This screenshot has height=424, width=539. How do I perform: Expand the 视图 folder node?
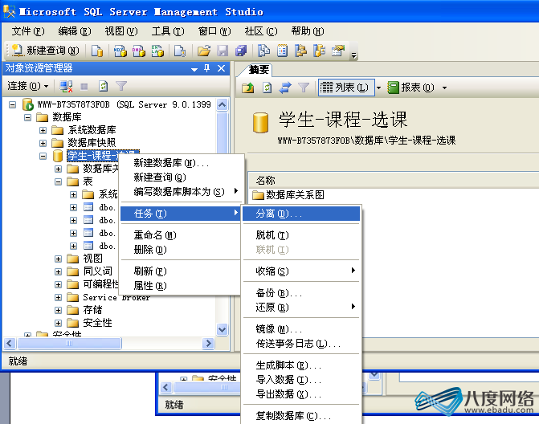click(x=58, y=259)
